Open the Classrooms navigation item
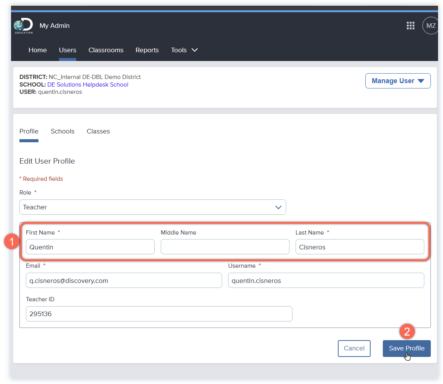This screenshot has width=443, height=384. point(106,50)
